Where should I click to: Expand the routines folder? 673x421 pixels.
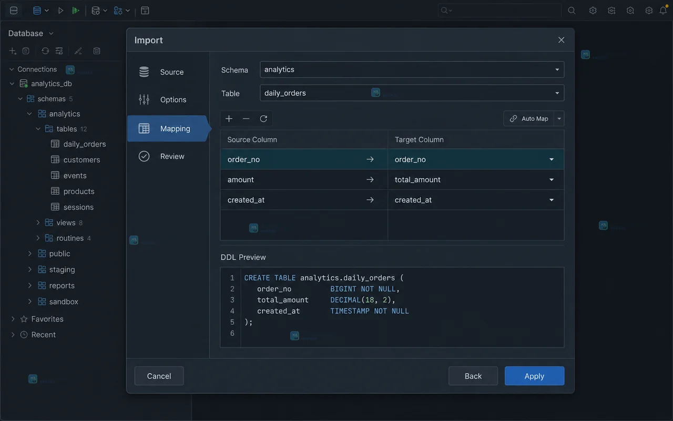[38, 238]
